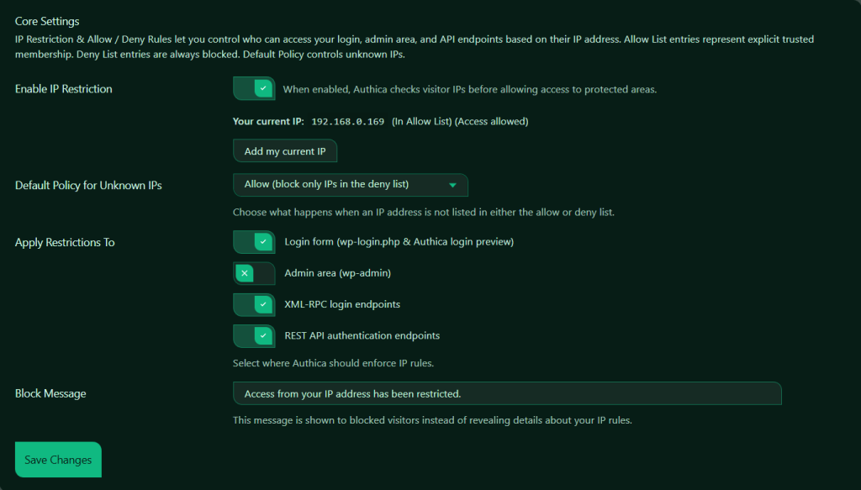Click the "XML-RPC login endpoints" label

342,304
